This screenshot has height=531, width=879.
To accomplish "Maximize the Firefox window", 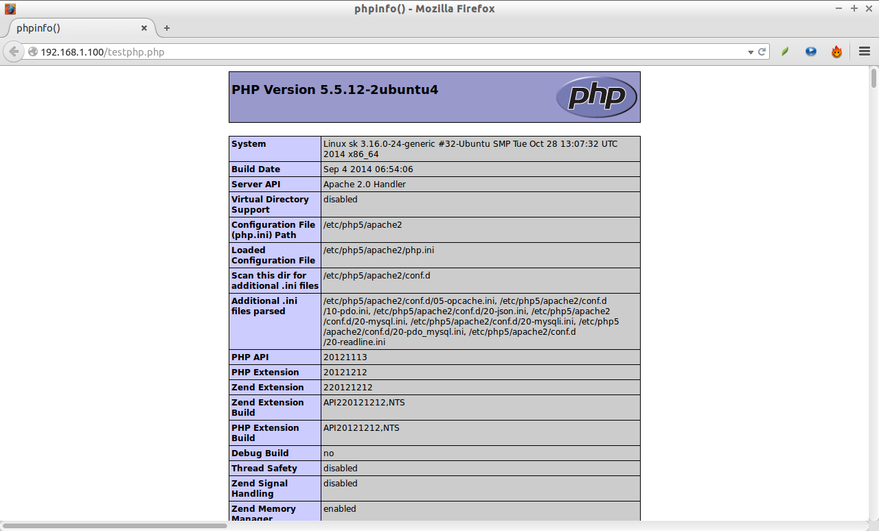I will click(854, 9).
